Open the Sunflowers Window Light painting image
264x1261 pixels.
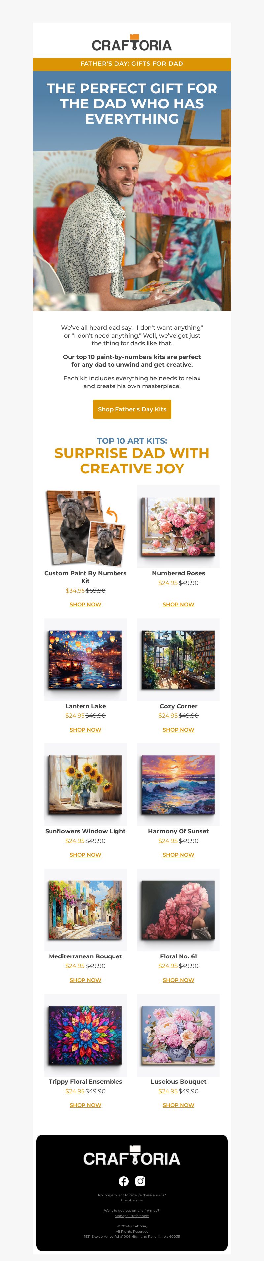[85, 785]
